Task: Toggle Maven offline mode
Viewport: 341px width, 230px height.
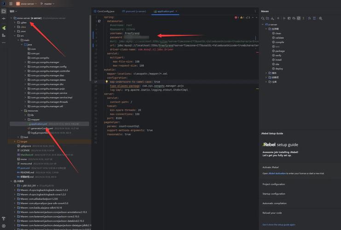Action: pyautogui.click(x=294, y=18)
